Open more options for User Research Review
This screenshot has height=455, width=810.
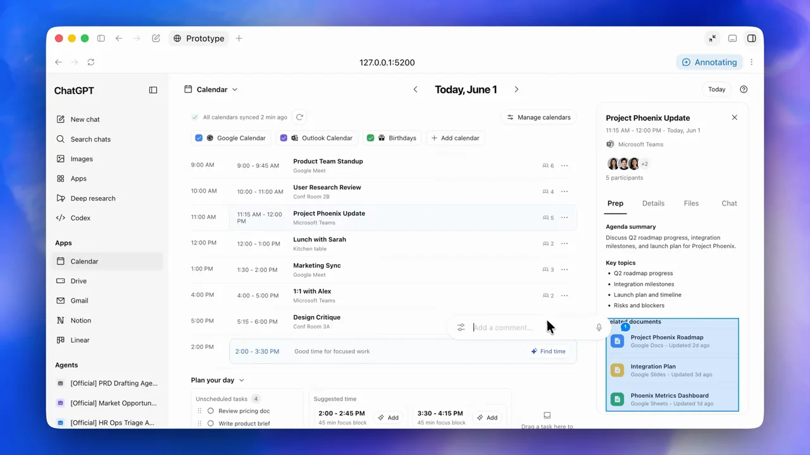click(564, 191)
